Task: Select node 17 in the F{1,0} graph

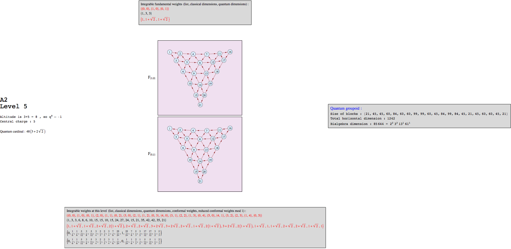Action: (224, 60)
